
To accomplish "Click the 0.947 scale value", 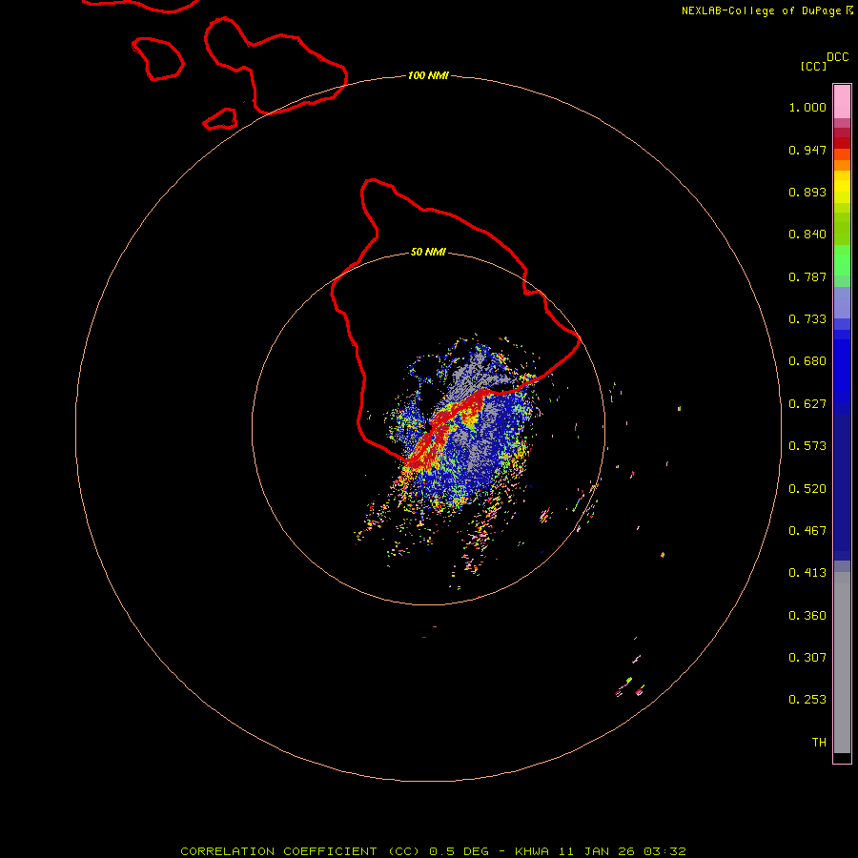I will pyautogui.click(x=807, y=150).
